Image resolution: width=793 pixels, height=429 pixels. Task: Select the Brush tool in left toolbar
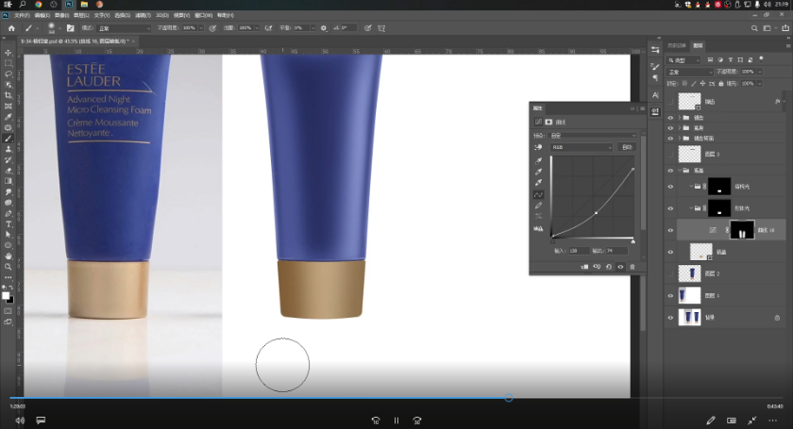pos(8,139)
